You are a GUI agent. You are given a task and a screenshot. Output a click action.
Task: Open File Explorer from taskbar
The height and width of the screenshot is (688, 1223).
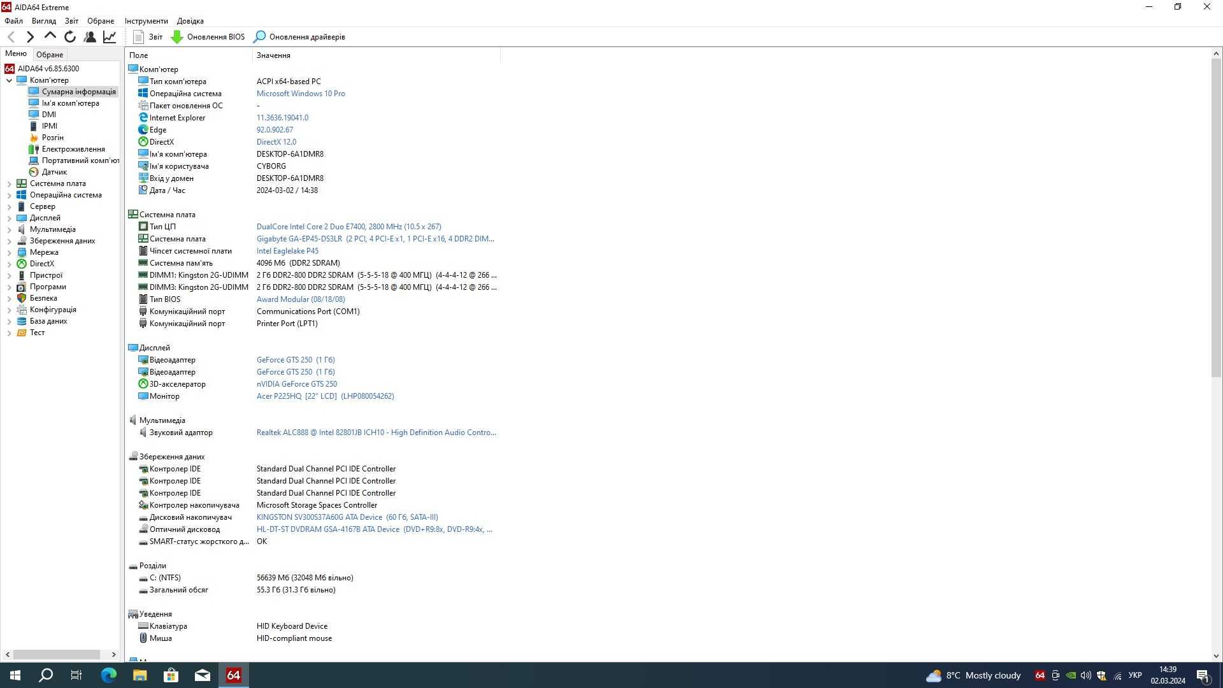(x=140, y=675)
